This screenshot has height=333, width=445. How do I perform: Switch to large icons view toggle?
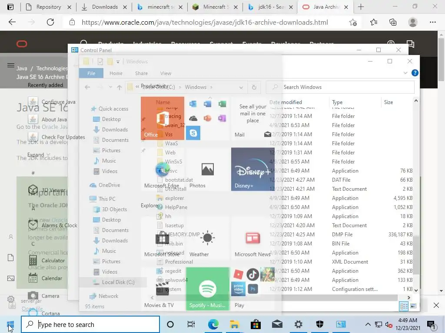[413, 306]
